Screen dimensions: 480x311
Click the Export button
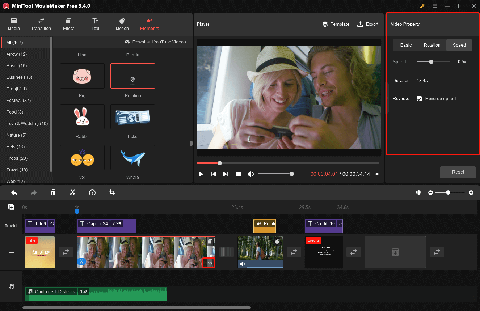pos(368,24)
